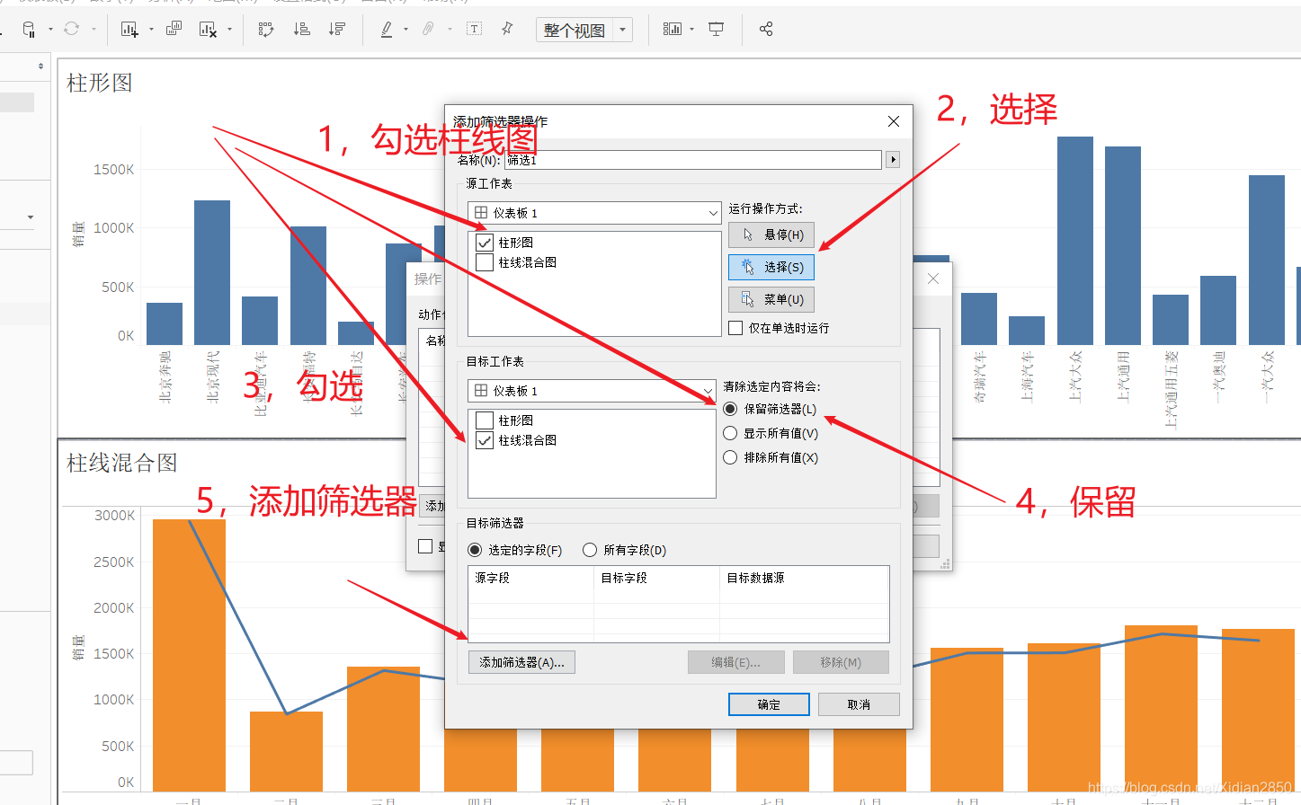
Task: Close the 添加筛选器操作 dialog
Action: click(894, 121)
